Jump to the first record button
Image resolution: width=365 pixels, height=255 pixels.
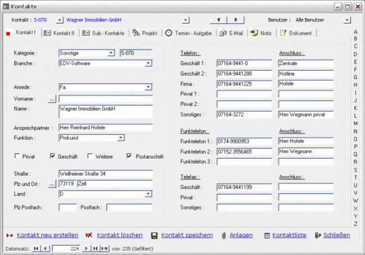[37, 248]
